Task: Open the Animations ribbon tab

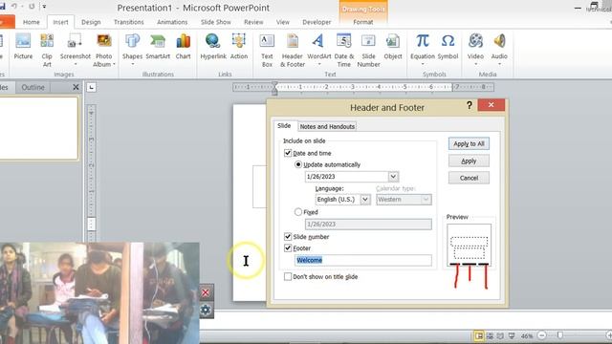Action: (x=172, y=22)
